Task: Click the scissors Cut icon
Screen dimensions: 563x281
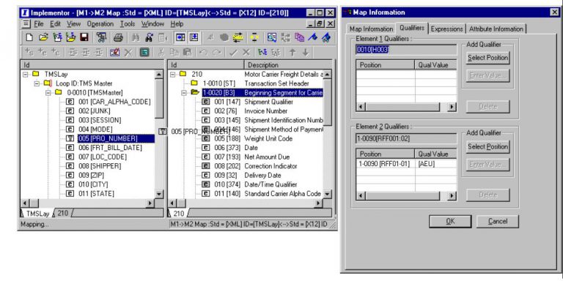Action: (161, 53)
